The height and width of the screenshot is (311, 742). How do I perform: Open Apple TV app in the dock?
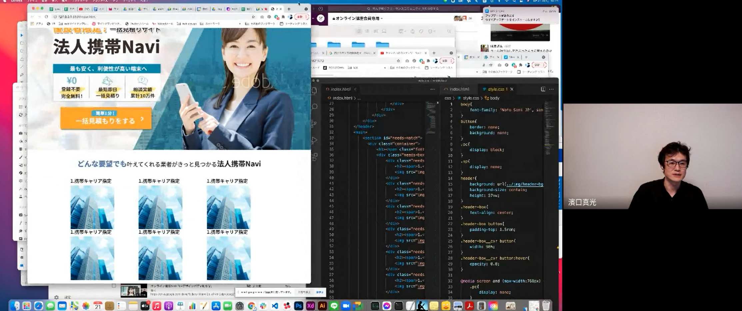pos(145,306)
